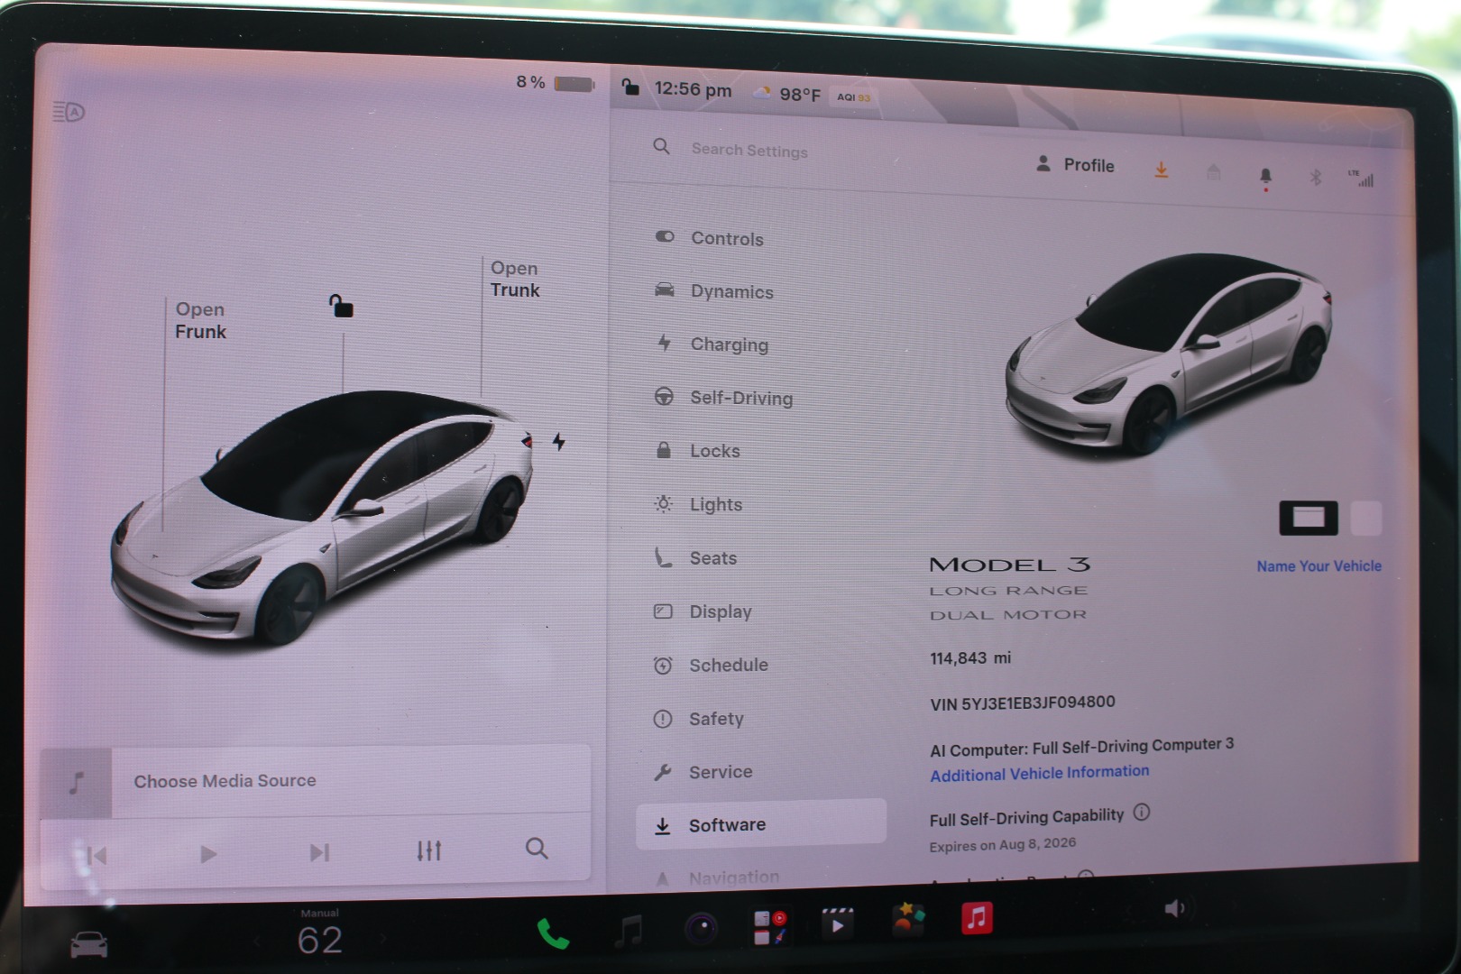Open the red Apple Music app

tap(977, 918)
